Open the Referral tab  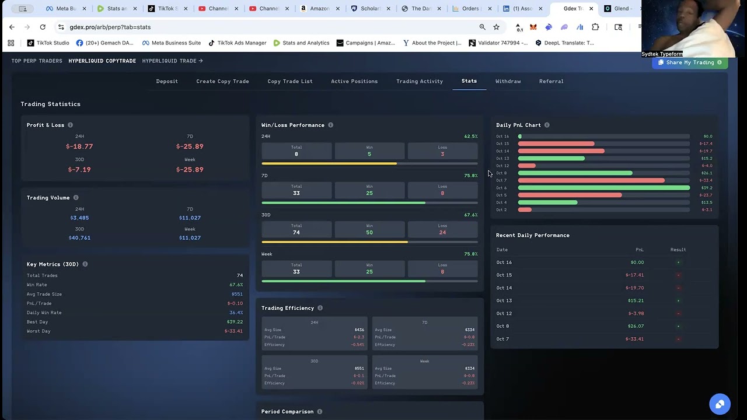551,81
